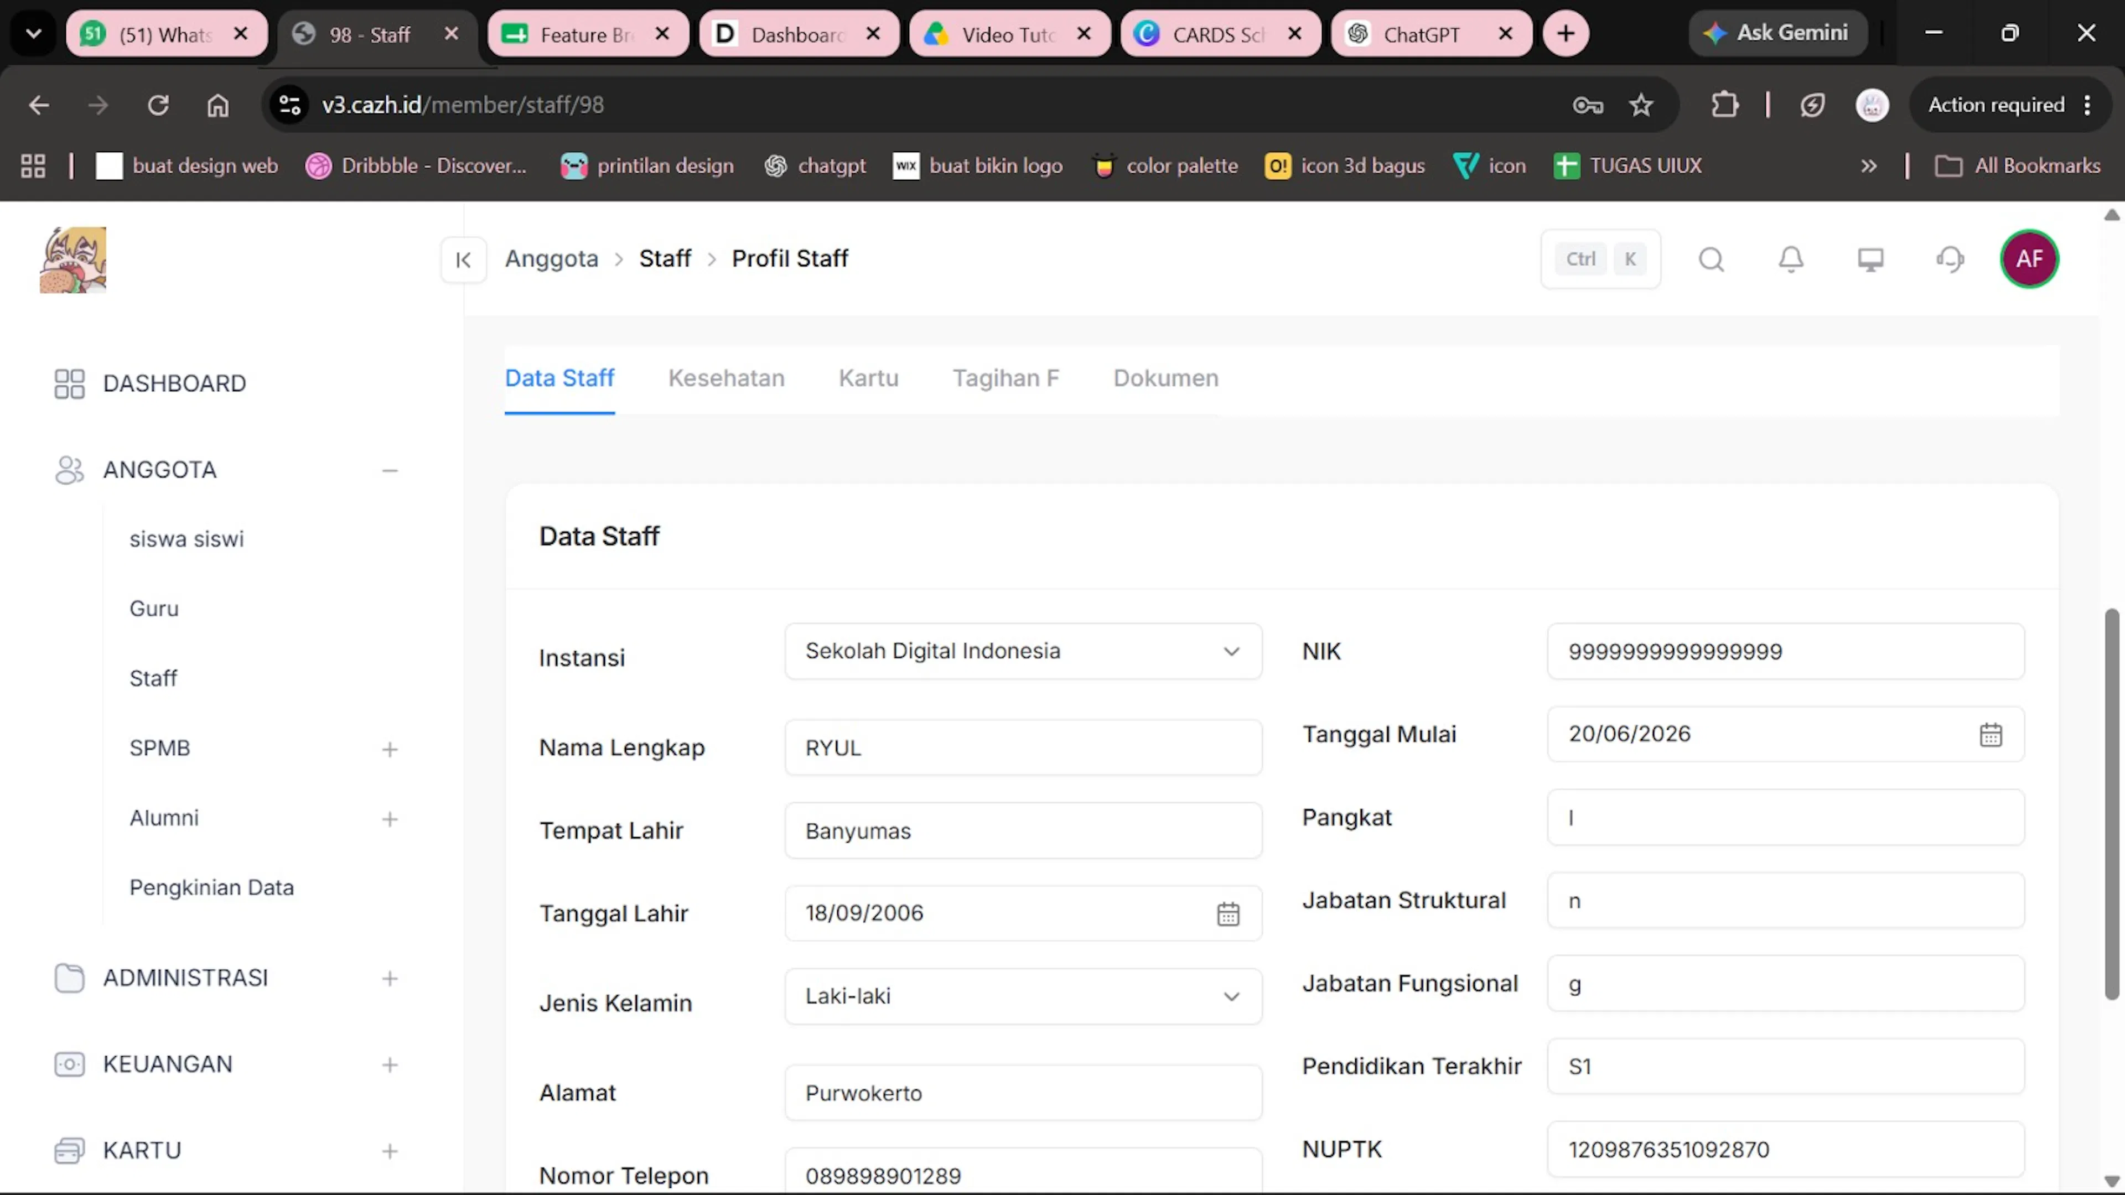
Task: Click the Pendidikan Terakhir input field
Action: [x=1785, y=1066]
